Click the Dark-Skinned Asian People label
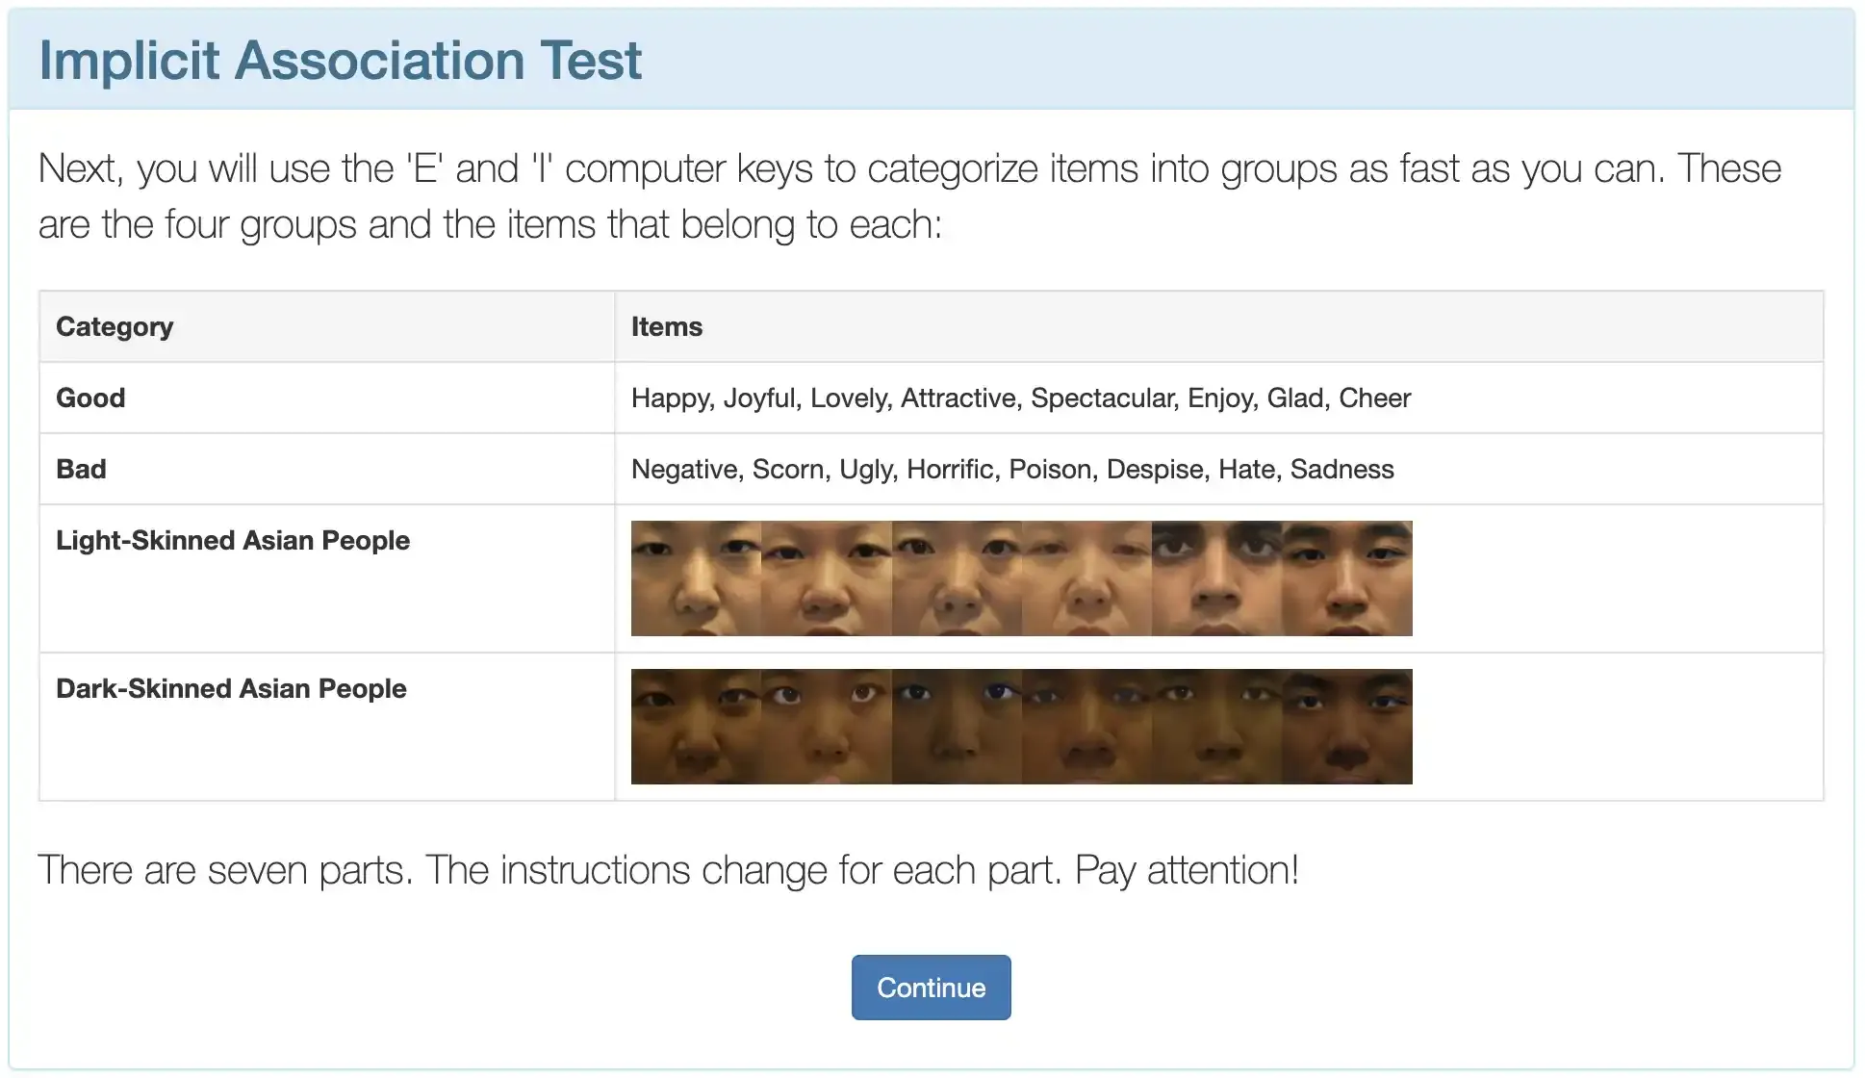 click(x=231, y=689)
